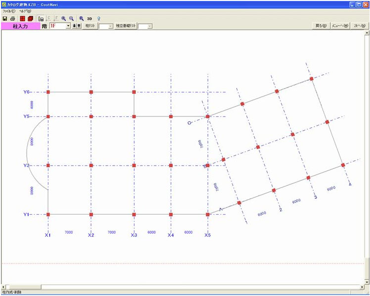Open the ファイル menu

9,11
